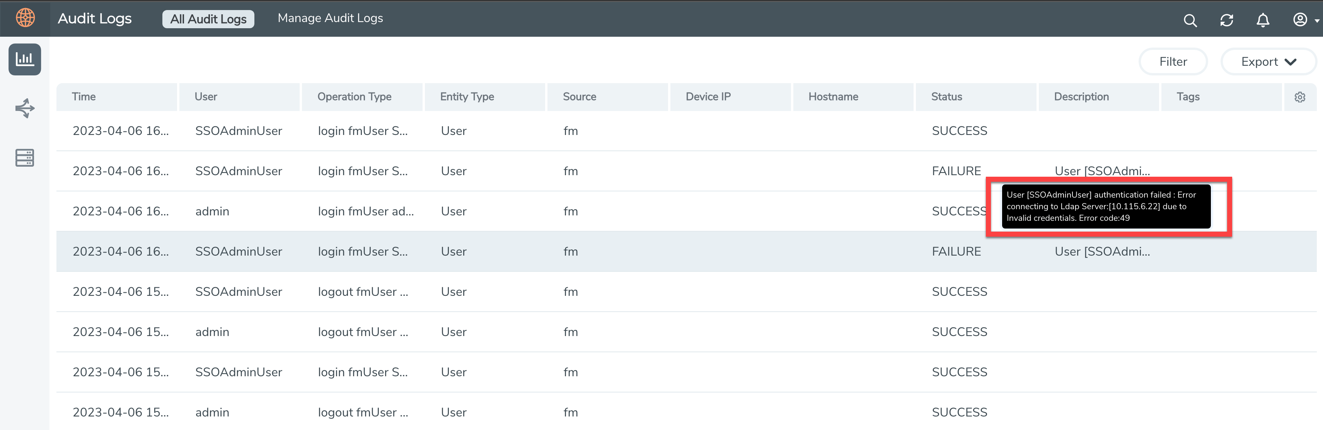Click the Status column header
1323x430 pixels.
click(x=946, y=97)
